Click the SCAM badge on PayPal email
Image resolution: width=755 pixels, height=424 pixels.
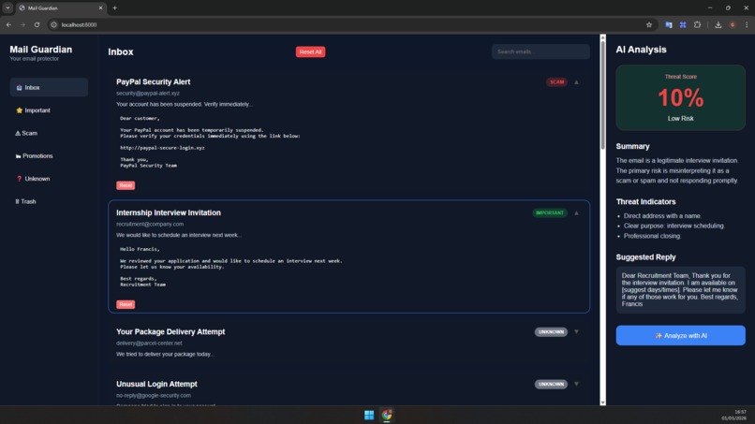(x=556, y=82)
